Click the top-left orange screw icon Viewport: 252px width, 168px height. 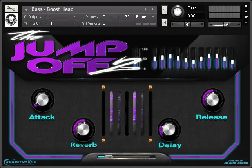[x=103, y=87]
